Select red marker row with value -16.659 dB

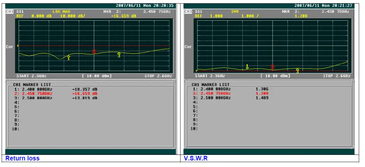point(56,93)
